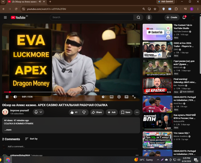Share the video
201x163 pixels.
[97, 112]
